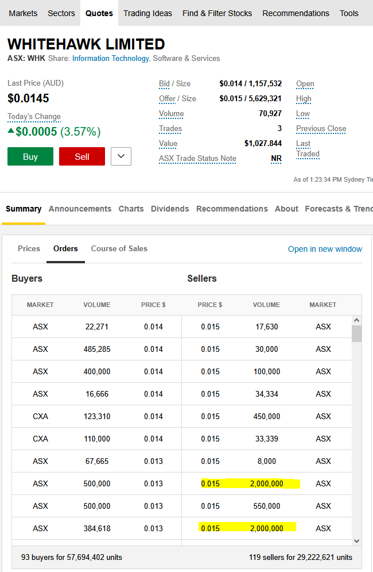The height and width of the screenshot is (572, 373).
Task: Click buyer volume 22,271
Action: pos(97,327)
